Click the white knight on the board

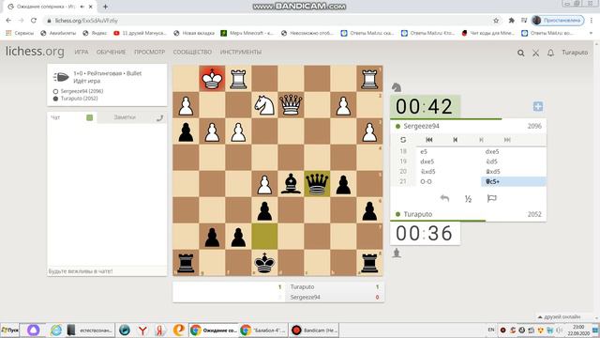pyautogui.click(x=264, y=105)
